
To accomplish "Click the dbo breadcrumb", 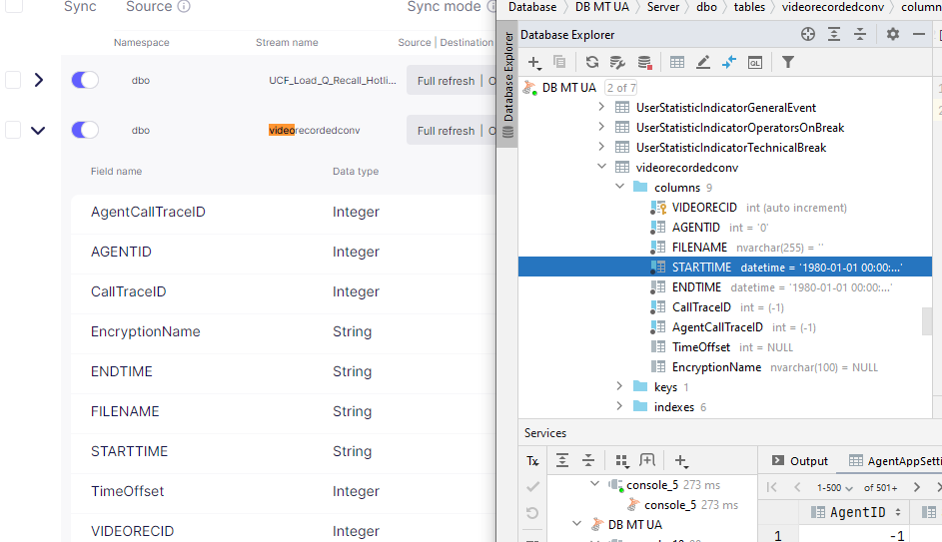I will tap(706, 7).
